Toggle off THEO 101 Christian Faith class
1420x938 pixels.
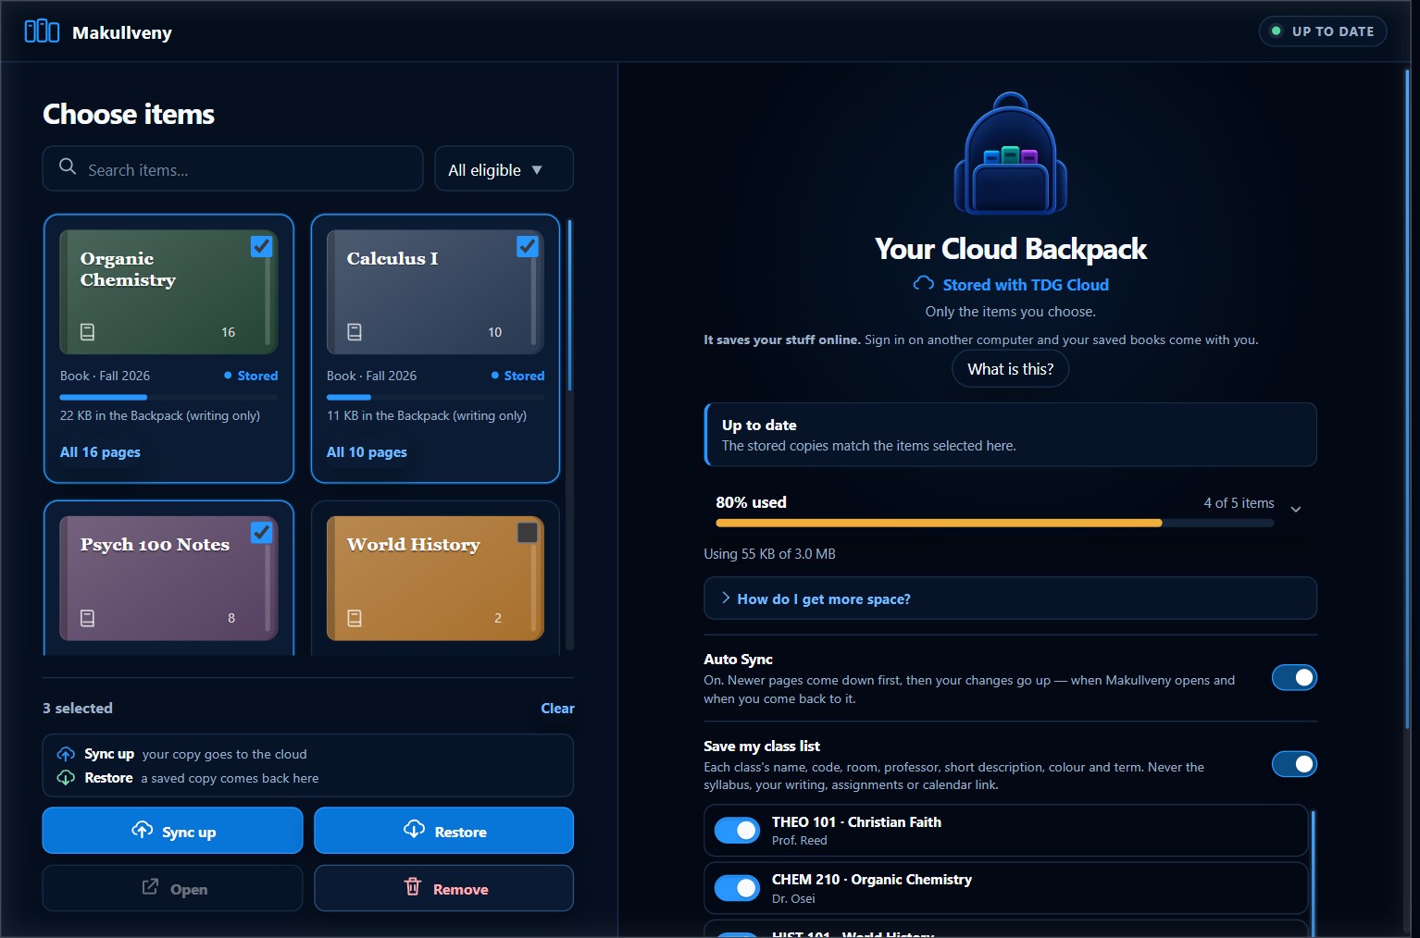(x=738, y=831)
